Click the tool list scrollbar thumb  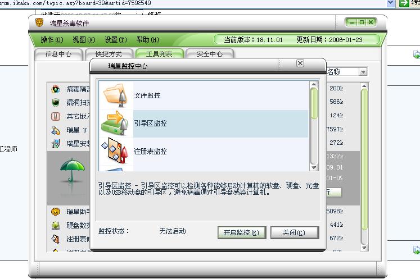click(x=364, y=159)
